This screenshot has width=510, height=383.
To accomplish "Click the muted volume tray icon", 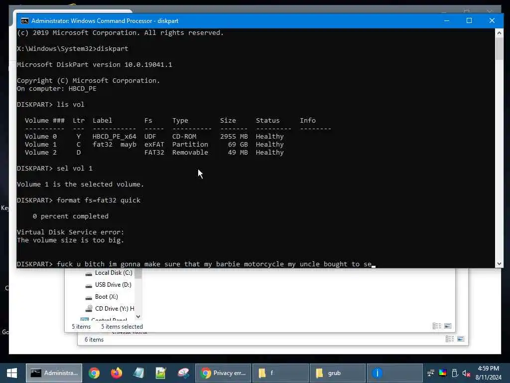I will (466, 373).
